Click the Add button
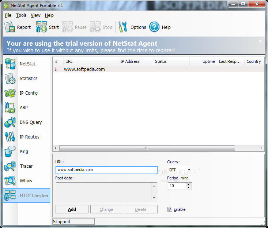This screenshot has width=268, height=228. click(72, 209)
